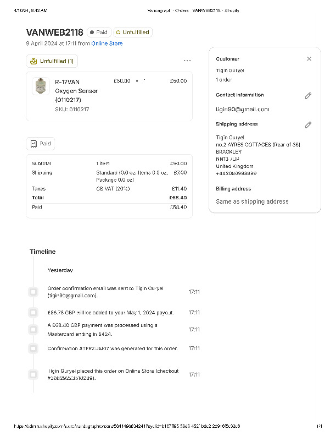This screenshot has height=436, width=336.
Task: Click the Paid receipt icon above subtotal
Action: pos(34,144)
